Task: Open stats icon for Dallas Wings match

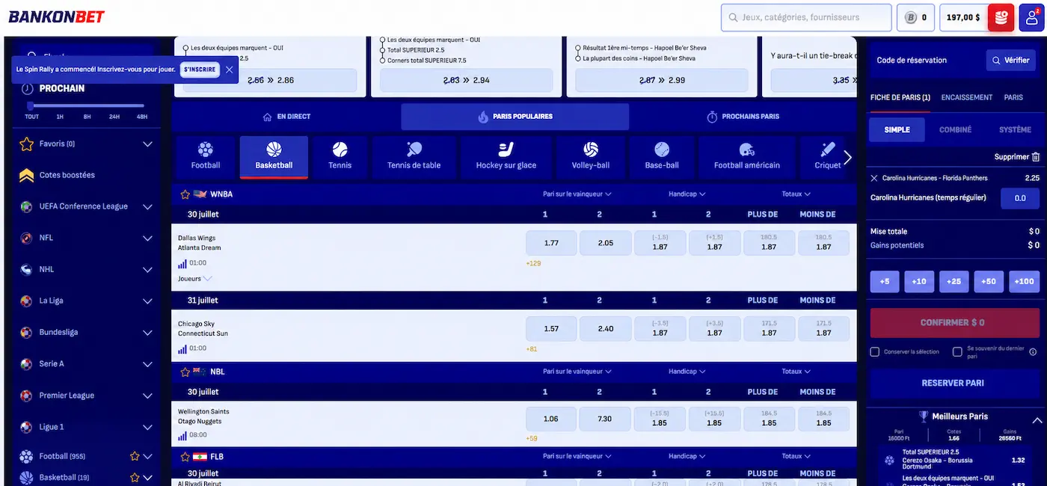Action: (182, 263)
